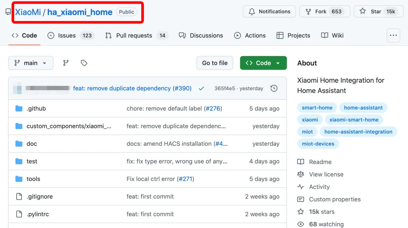Open the custom_components/xiaomi_ folder

[x=69, y=126]
